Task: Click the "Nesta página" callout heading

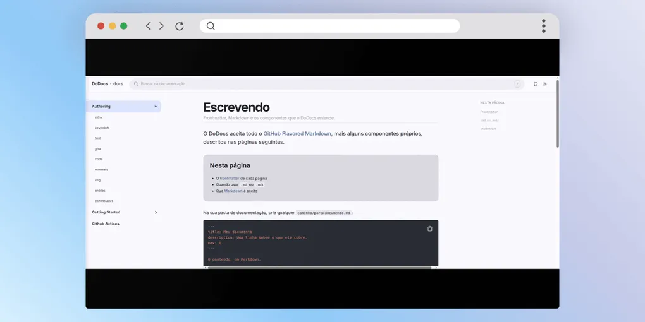Action: point(230,165)
